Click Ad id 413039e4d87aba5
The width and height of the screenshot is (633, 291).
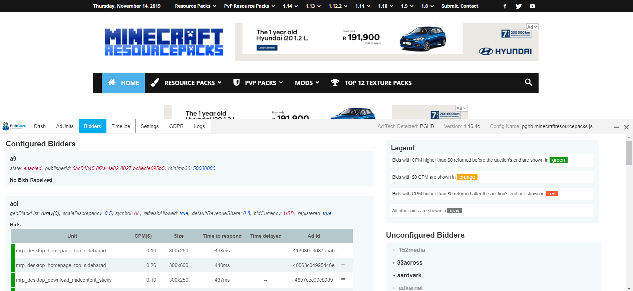pyautogui.click(x=314, y=251)
